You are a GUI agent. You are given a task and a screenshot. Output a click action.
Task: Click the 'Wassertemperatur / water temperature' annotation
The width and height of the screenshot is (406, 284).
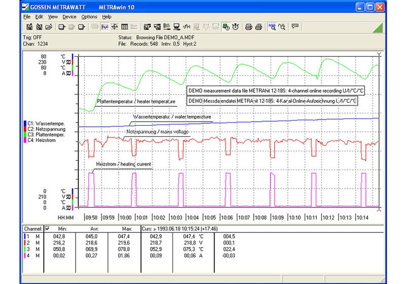[172, 117]
